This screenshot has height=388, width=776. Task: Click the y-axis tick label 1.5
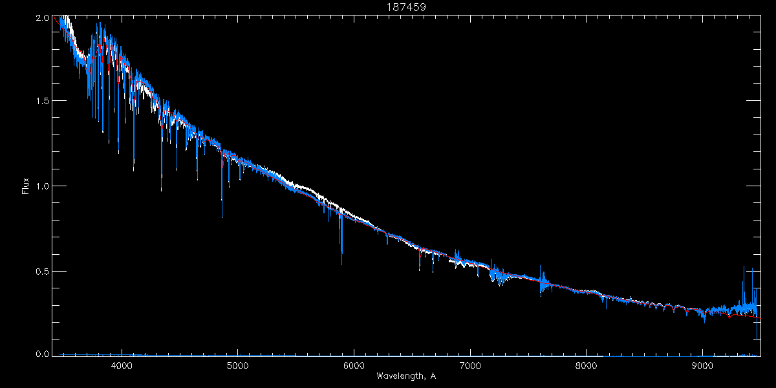point(42,102)
